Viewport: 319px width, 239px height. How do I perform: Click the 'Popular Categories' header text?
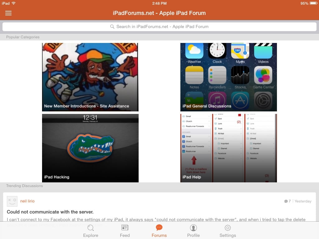(x=23, y=37)
